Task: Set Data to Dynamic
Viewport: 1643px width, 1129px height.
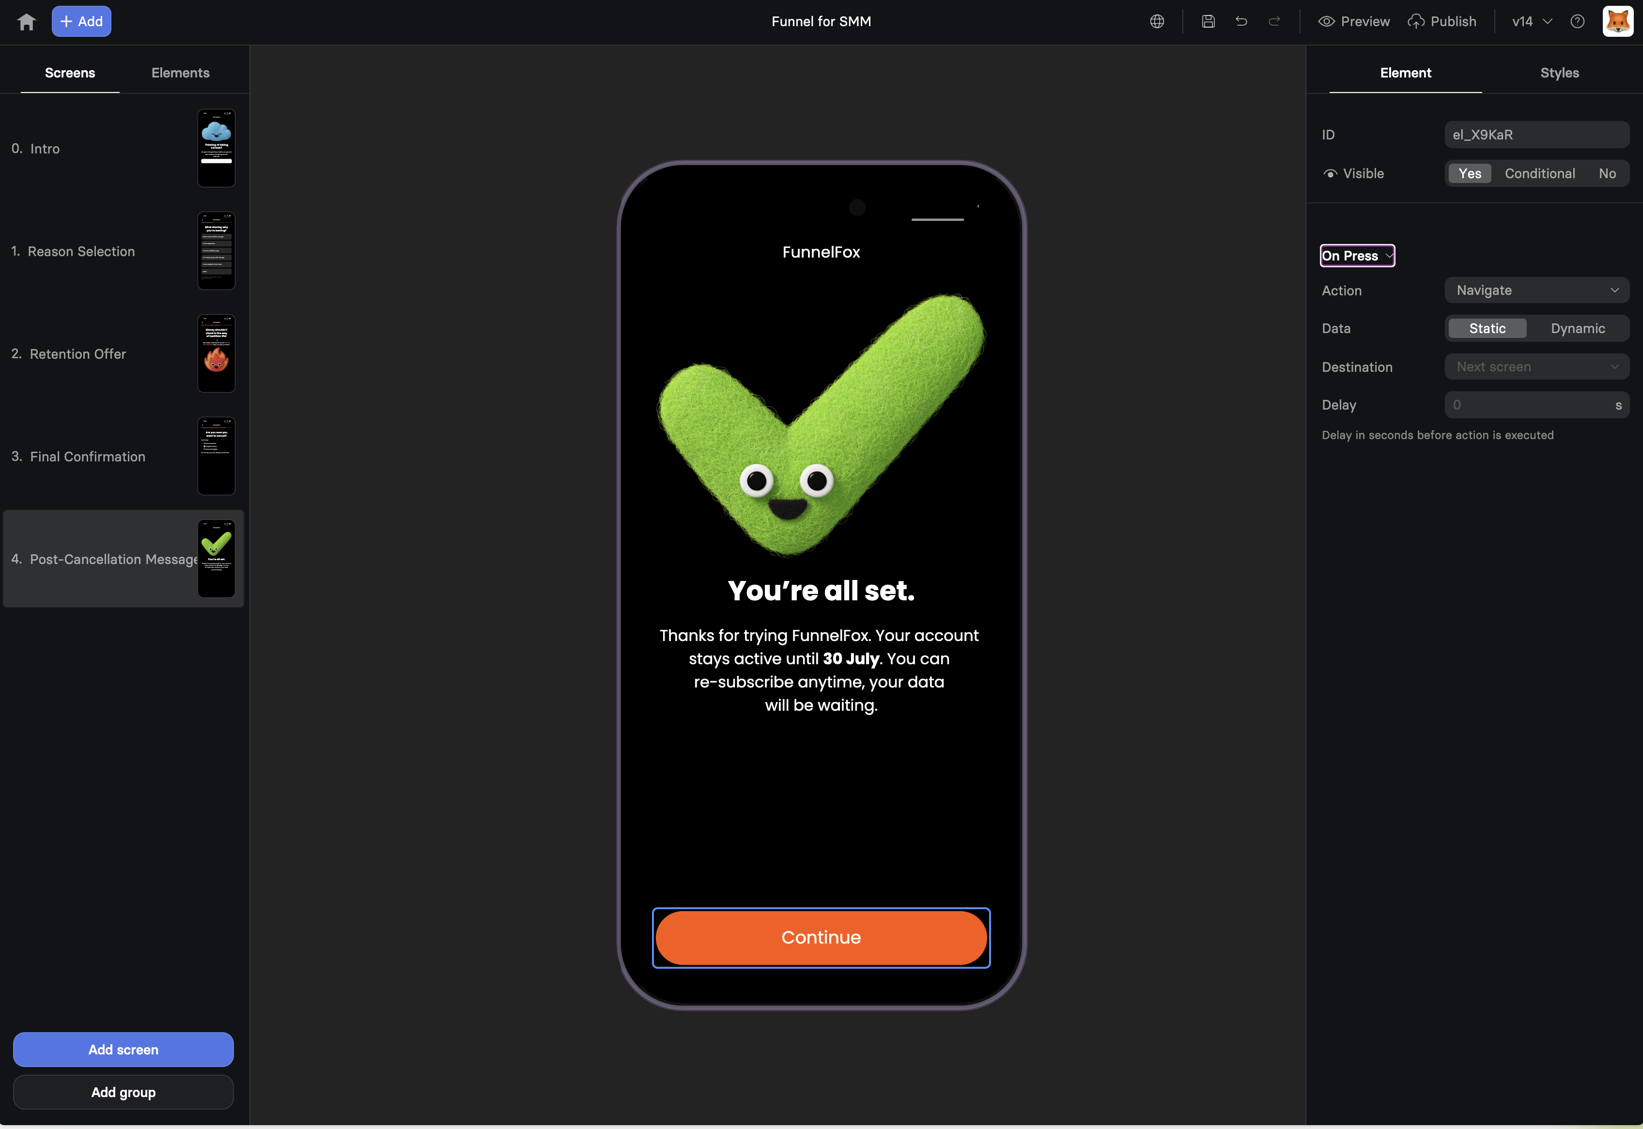Action: [x=1578, y=328]
